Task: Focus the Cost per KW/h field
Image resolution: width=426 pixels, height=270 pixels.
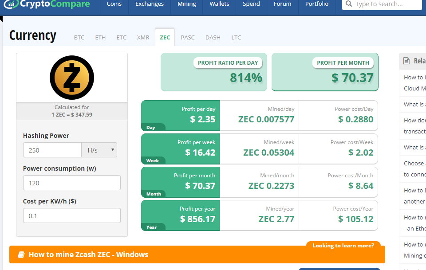Action: pos(72,216)
